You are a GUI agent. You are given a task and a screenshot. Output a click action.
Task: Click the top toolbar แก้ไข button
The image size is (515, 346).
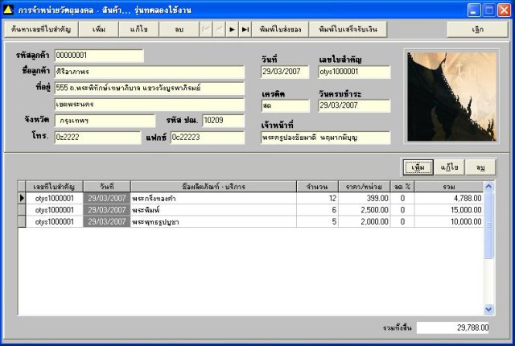(x=138, y=28)
